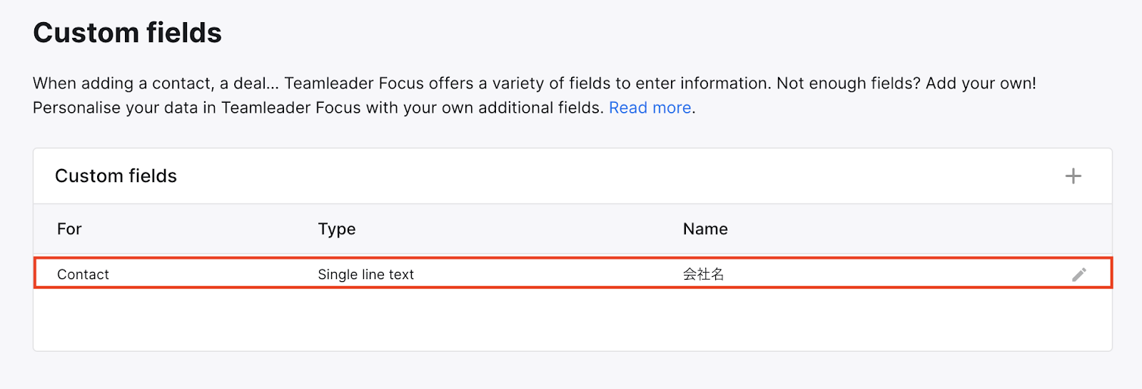Edit the 会社名 field with pencil icon
This screenshot has width=1142, height=389.
[1079, 275]
